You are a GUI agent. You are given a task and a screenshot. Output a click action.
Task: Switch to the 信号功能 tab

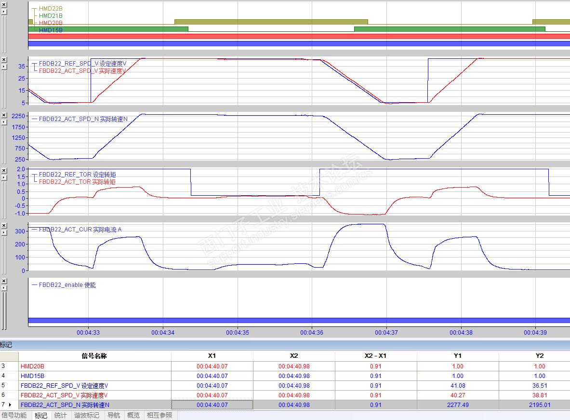(x=14, y=415)
